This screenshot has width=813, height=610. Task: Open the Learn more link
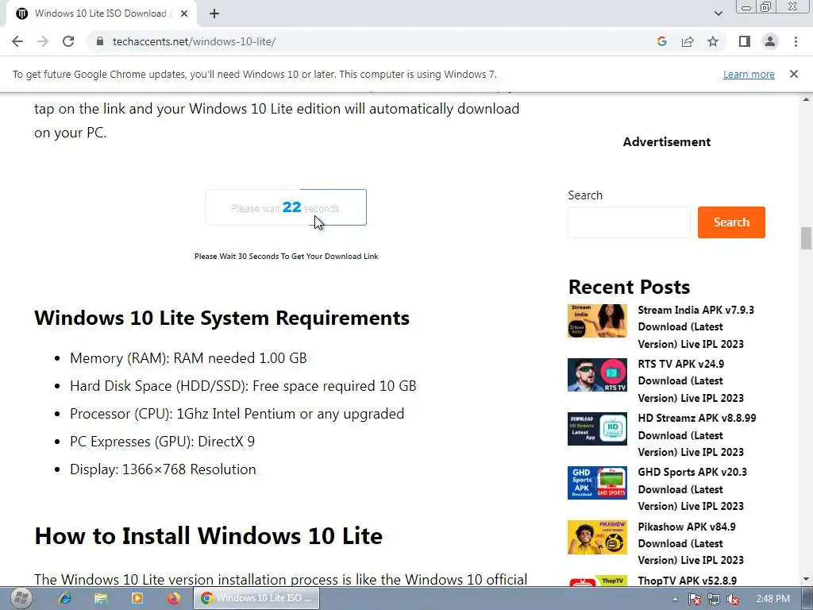tap(749, 74)
